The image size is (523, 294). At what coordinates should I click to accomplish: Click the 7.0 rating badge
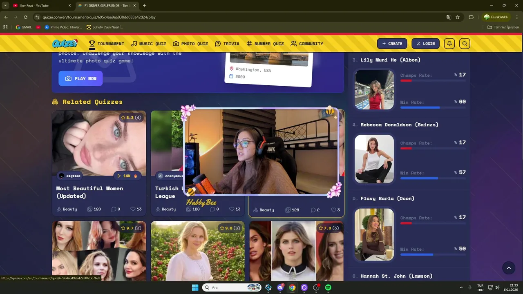(329, 228)
